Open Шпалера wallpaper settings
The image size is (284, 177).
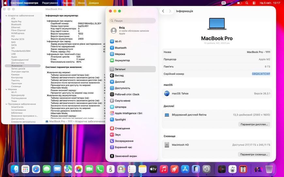coord(132,107)
